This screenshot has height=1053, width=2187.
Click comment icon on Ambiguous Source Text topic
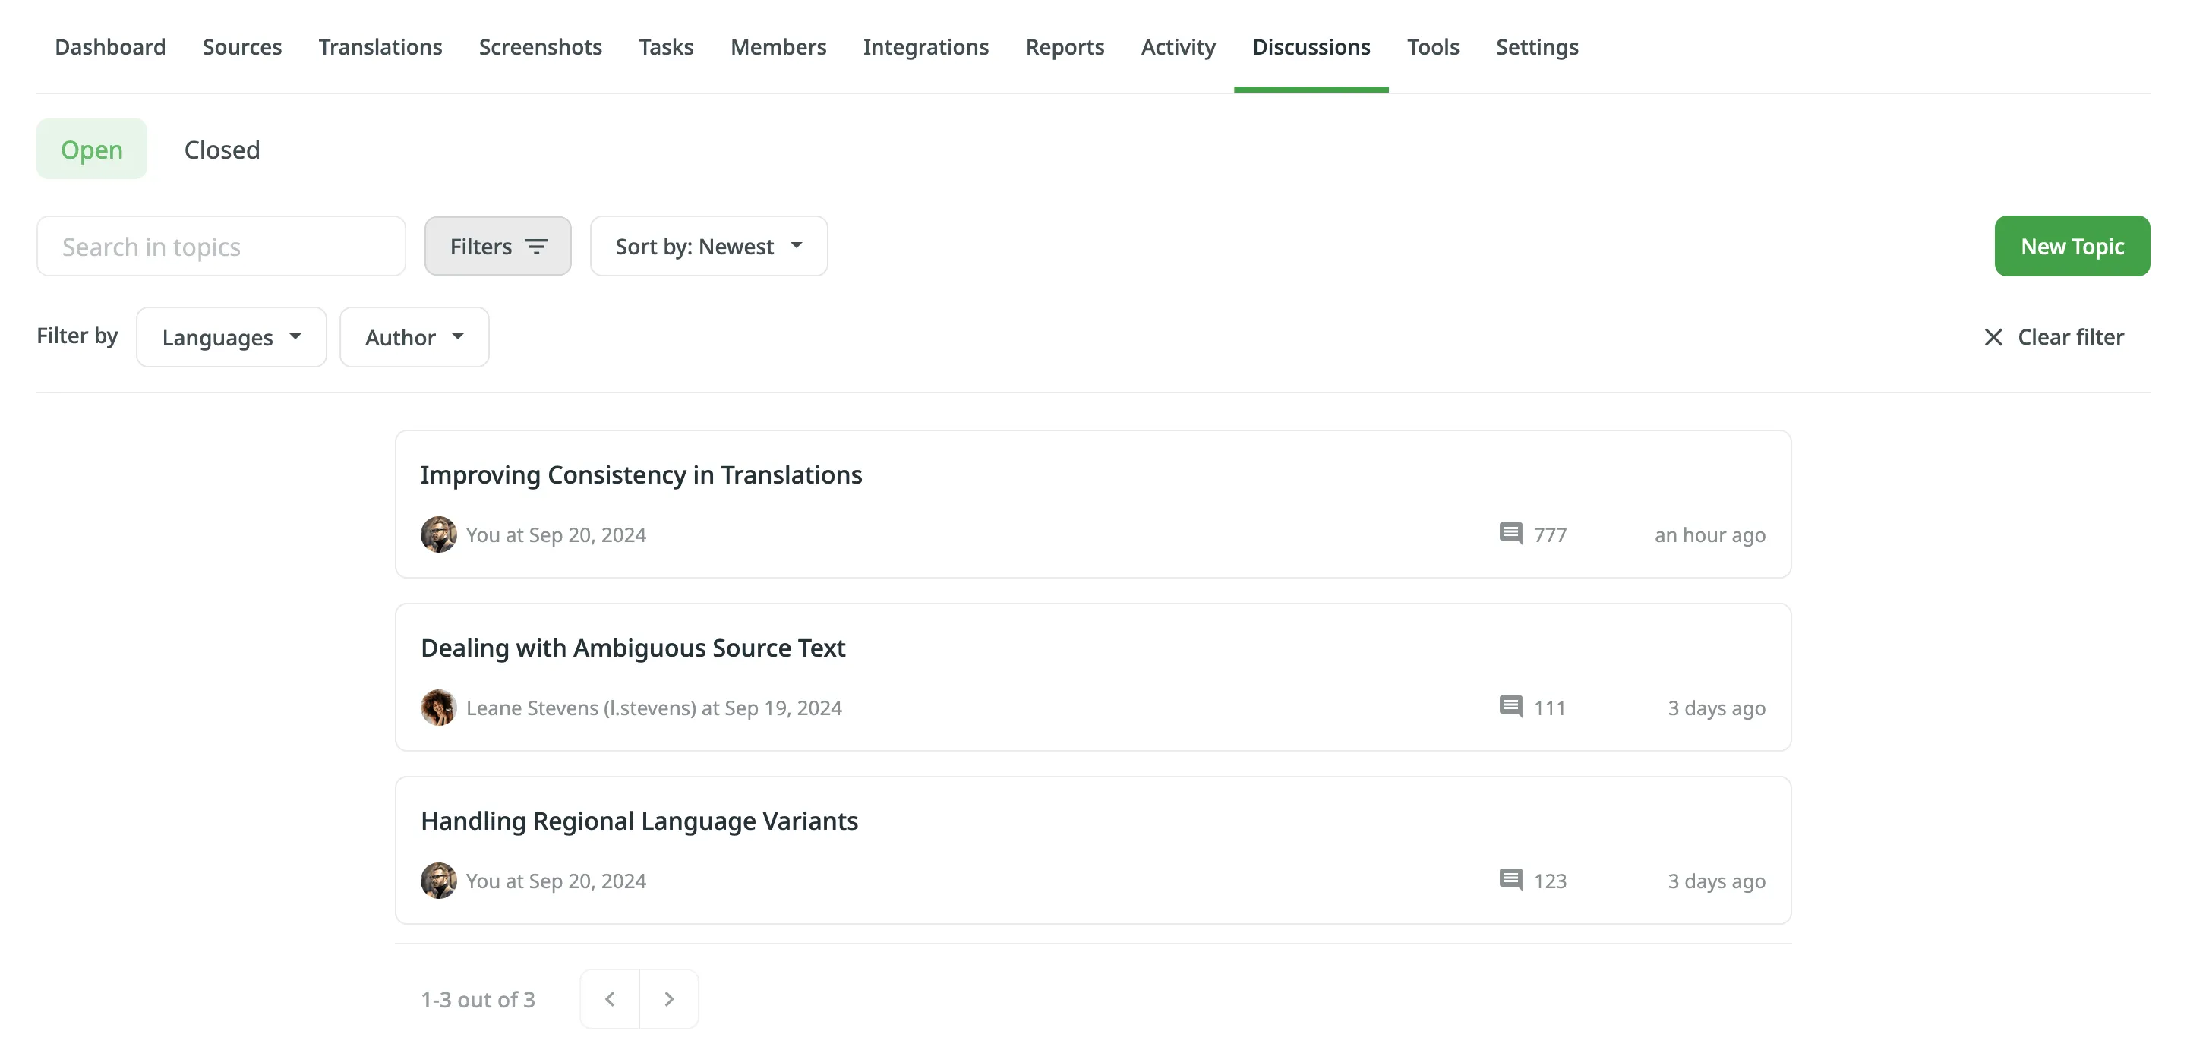coord(1510,707)
